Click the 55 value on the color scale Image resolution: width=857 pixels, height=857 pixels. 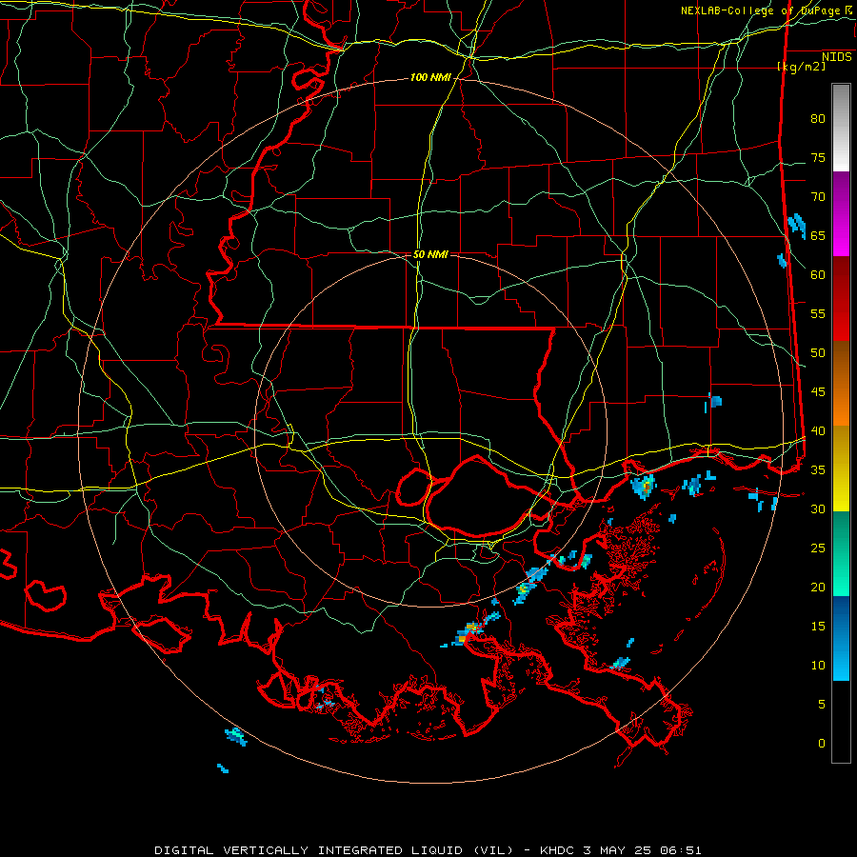[x=818, y=313]
